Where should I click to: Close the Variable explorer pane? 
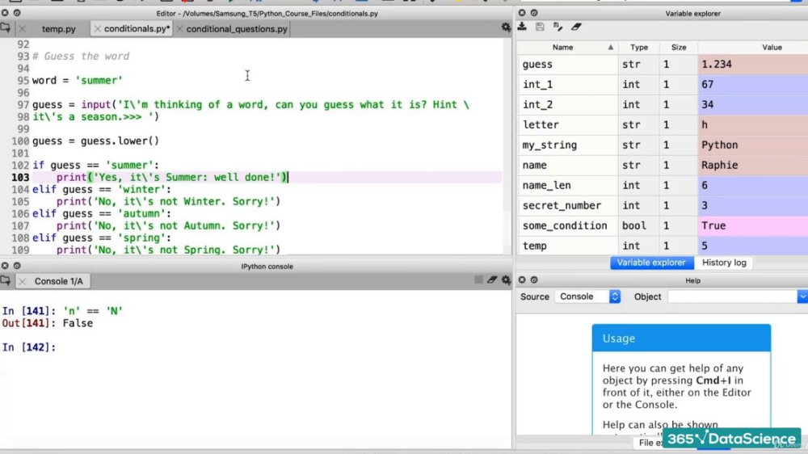point(521,13)
